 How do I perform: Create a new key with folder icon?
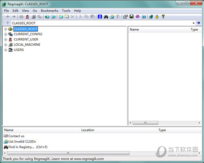[x=61, y=17]
